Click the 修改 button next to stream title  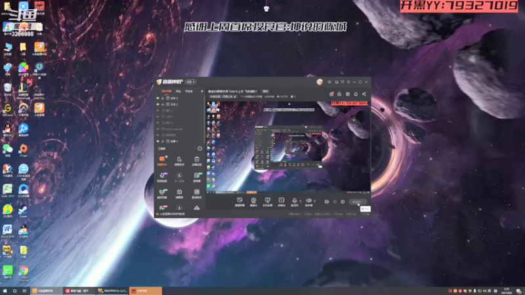[x=265, y=91]
